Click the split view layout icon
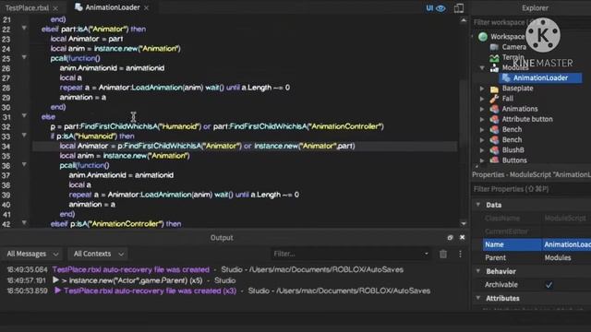This screenshot has width=591, height=332. 459,8
